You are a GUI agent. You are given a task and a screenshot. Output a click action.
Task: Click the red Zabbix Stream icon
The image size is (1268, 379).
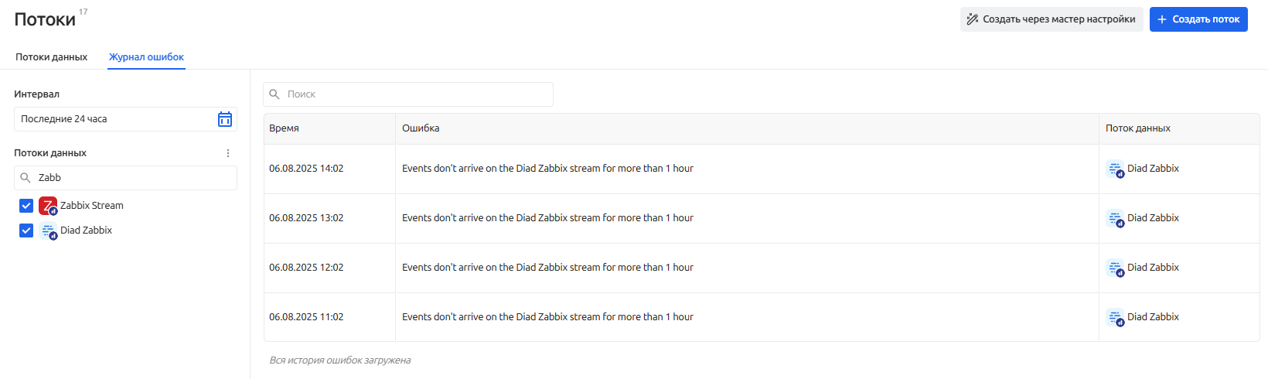[x=48, y=206]
